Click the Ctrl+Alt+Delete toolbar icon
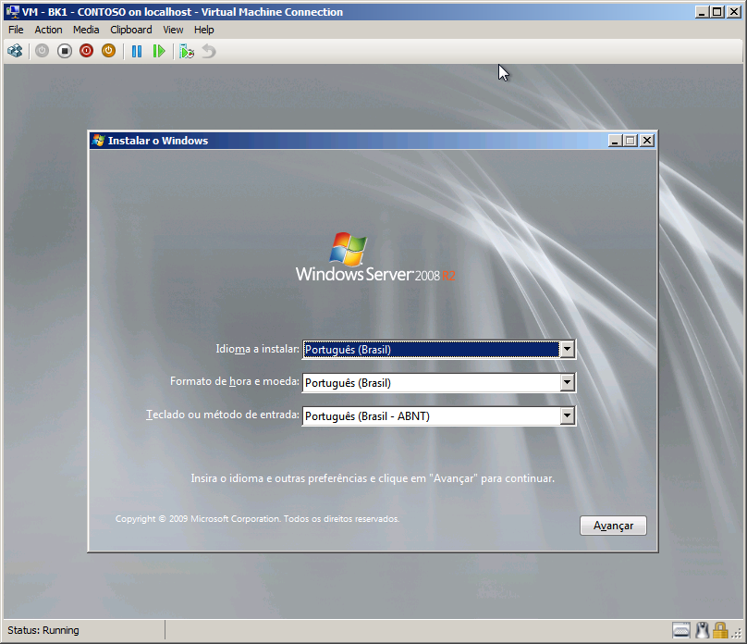The height and width of the screenshot is (644, 747). (x=15, y=51)
